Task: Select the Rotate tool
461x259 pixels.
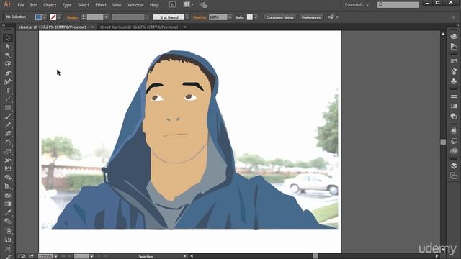Action: (x=8, y=143)
